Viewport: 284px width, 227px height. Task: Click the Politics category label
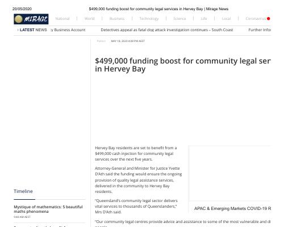(x=101, y=41)
